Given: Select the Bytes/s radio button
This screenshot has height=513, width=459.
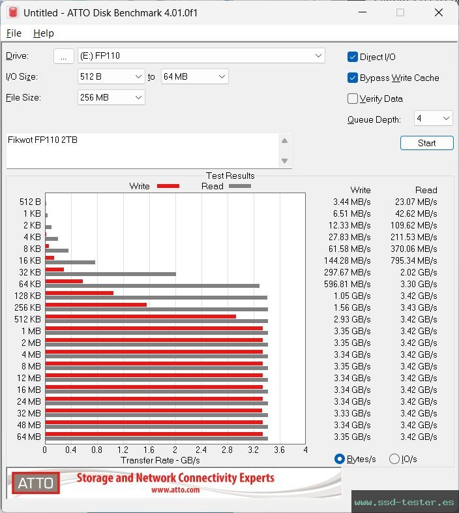Looking at the screenshot, I should (340, 459).
